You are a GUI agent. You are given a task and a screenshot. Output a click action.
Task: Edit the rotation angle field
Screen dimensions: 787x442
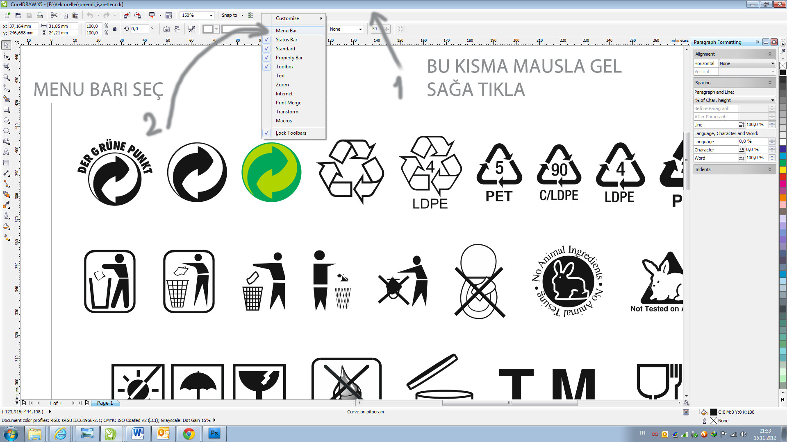point(139,29)
